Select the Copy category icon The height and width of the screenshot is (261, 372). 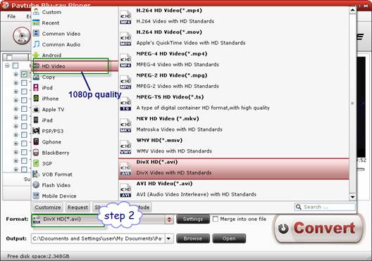point(36,77)
